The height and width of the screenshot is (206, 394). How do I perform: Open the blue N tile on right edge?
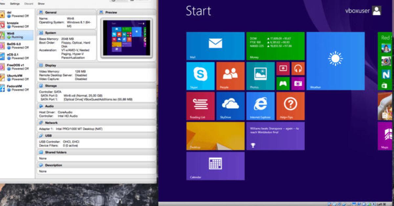(x=386, y=75)
